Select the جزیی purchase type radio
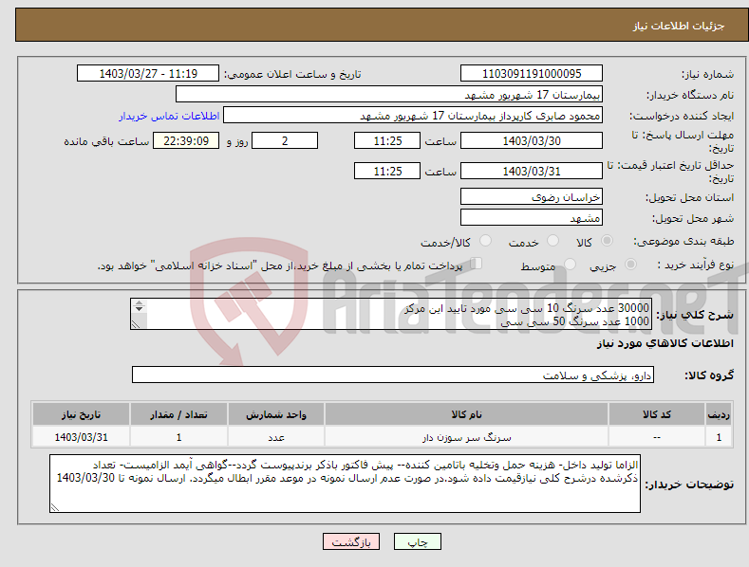The width and height of the screenshot is (749, 567). [630, 264]
